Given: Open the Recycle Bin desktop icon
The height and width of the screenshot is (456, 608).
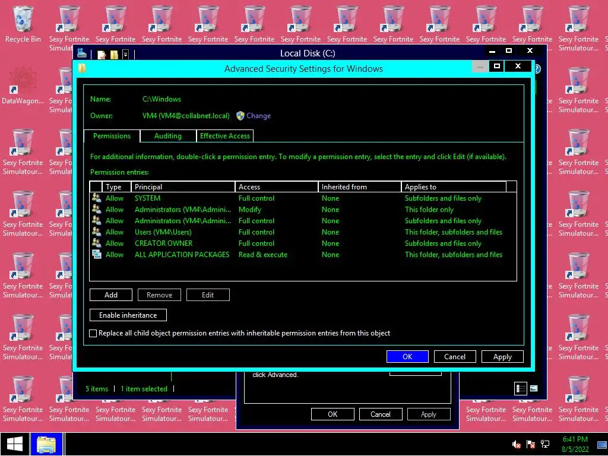Looking at the screenshot, I should click(x=23, y=24).
